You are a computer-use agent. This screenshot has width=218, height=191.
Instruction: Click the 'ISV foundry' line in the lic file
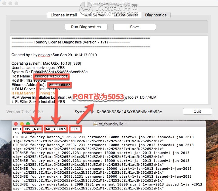point(25,133)
